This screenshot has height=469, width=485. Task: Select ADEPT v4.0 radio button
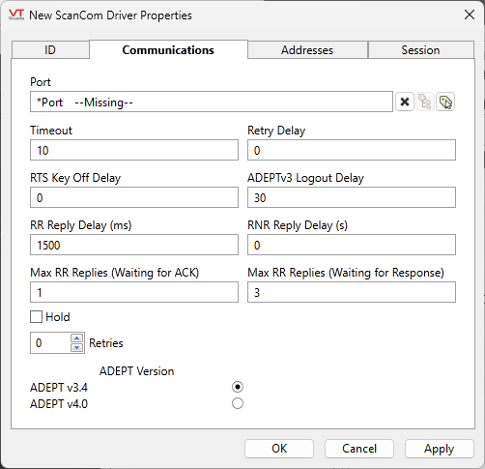tap(238, 403)
